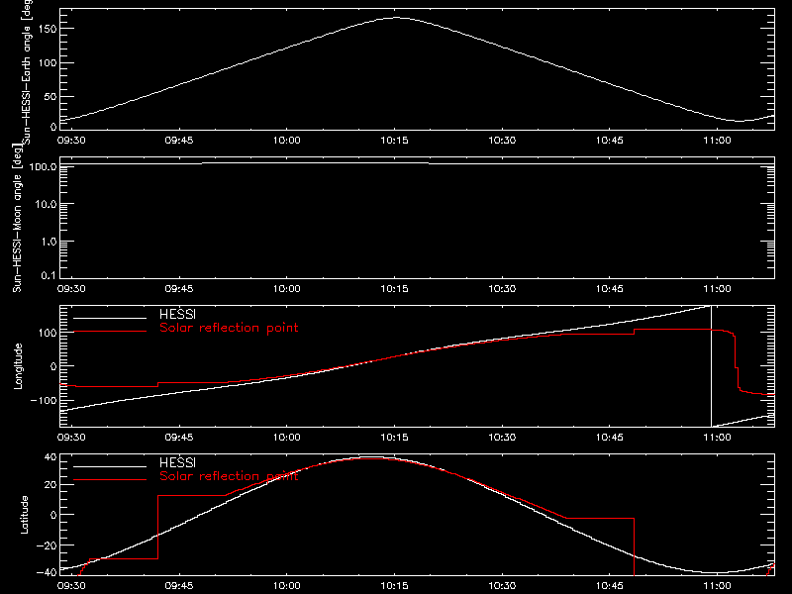Click the HESSI legend label in Latitude plot
Viewport: 792px width, 594px height.
coord(177,462)
